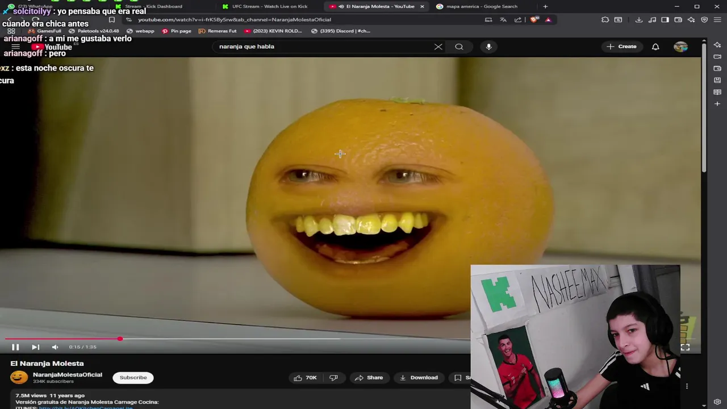
Task: Open the Create menu
Action: pyautogui.click(x=621, y=47)
